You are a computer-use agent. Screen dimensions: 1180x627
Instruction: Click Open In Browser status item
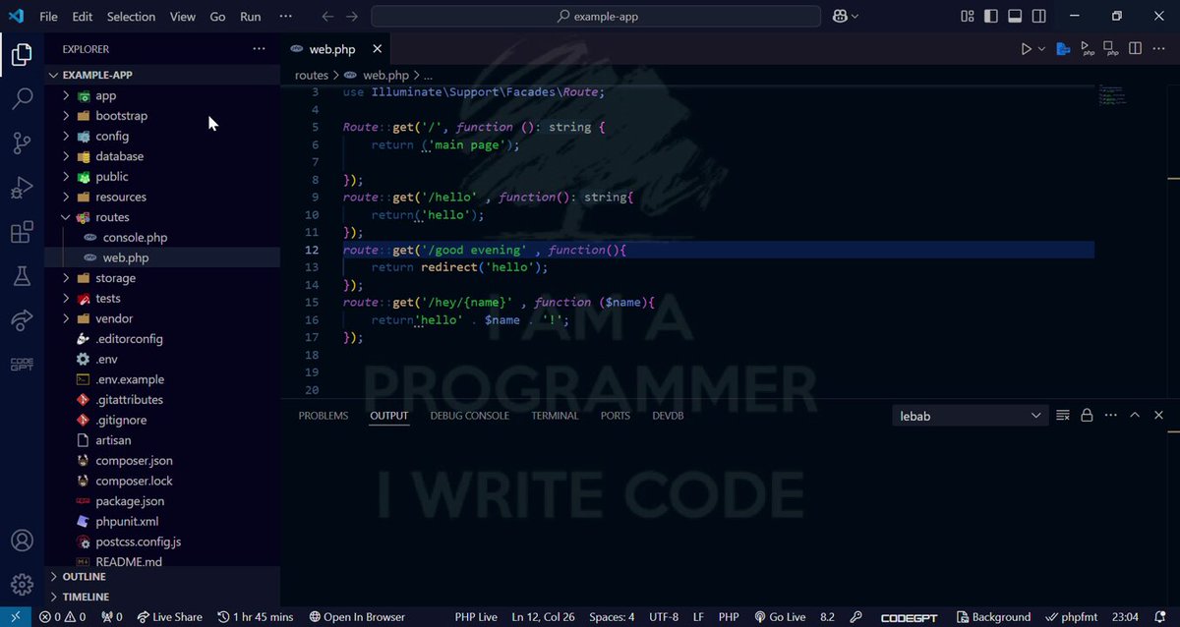coord(357,617)
